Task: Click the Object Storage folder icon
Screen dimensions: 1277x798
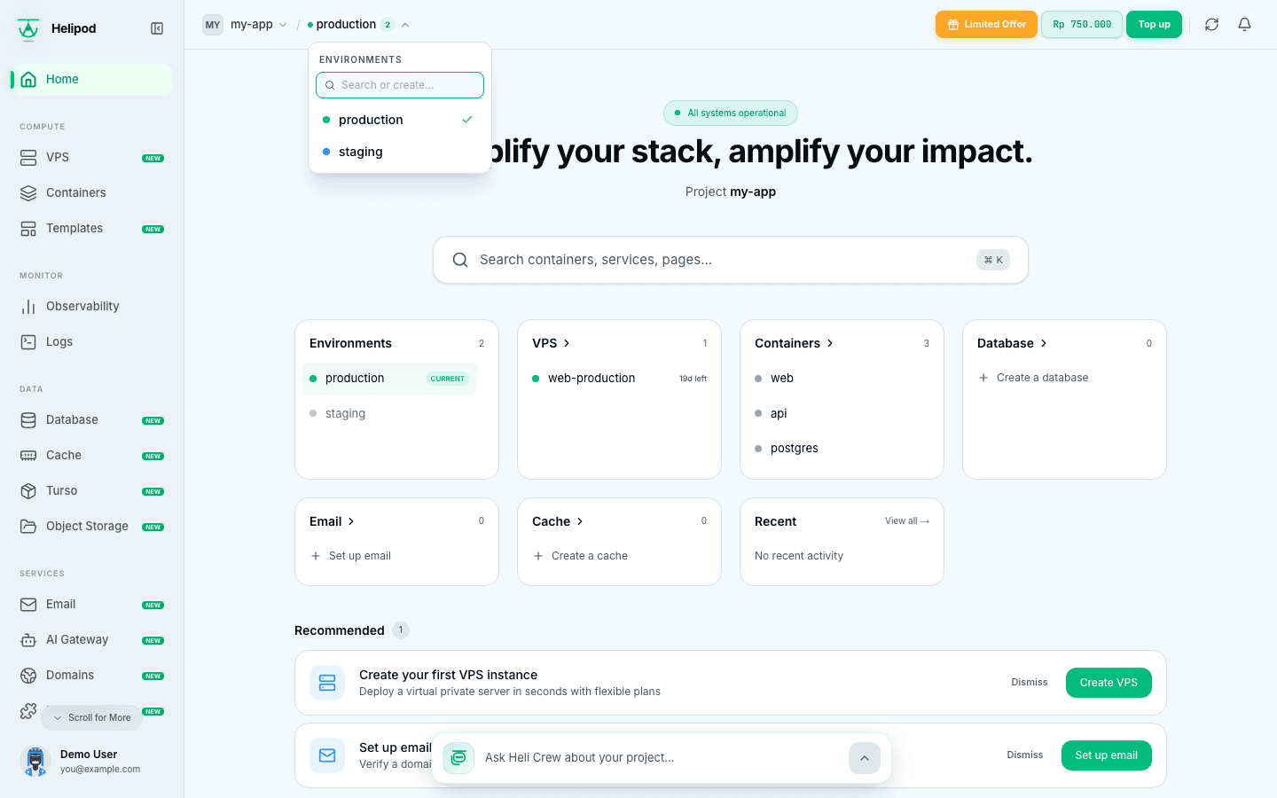Action: [x=28, y=526]
